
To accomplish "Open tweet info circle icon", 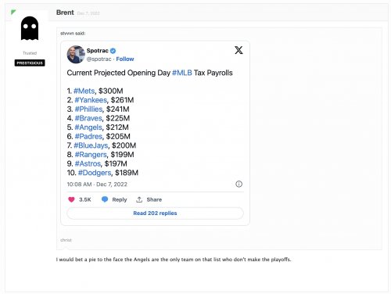I will point(239,184).
